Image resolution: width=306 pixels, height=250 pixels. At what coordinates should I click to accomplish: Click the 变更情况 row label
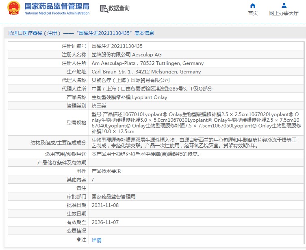(76, 231)
